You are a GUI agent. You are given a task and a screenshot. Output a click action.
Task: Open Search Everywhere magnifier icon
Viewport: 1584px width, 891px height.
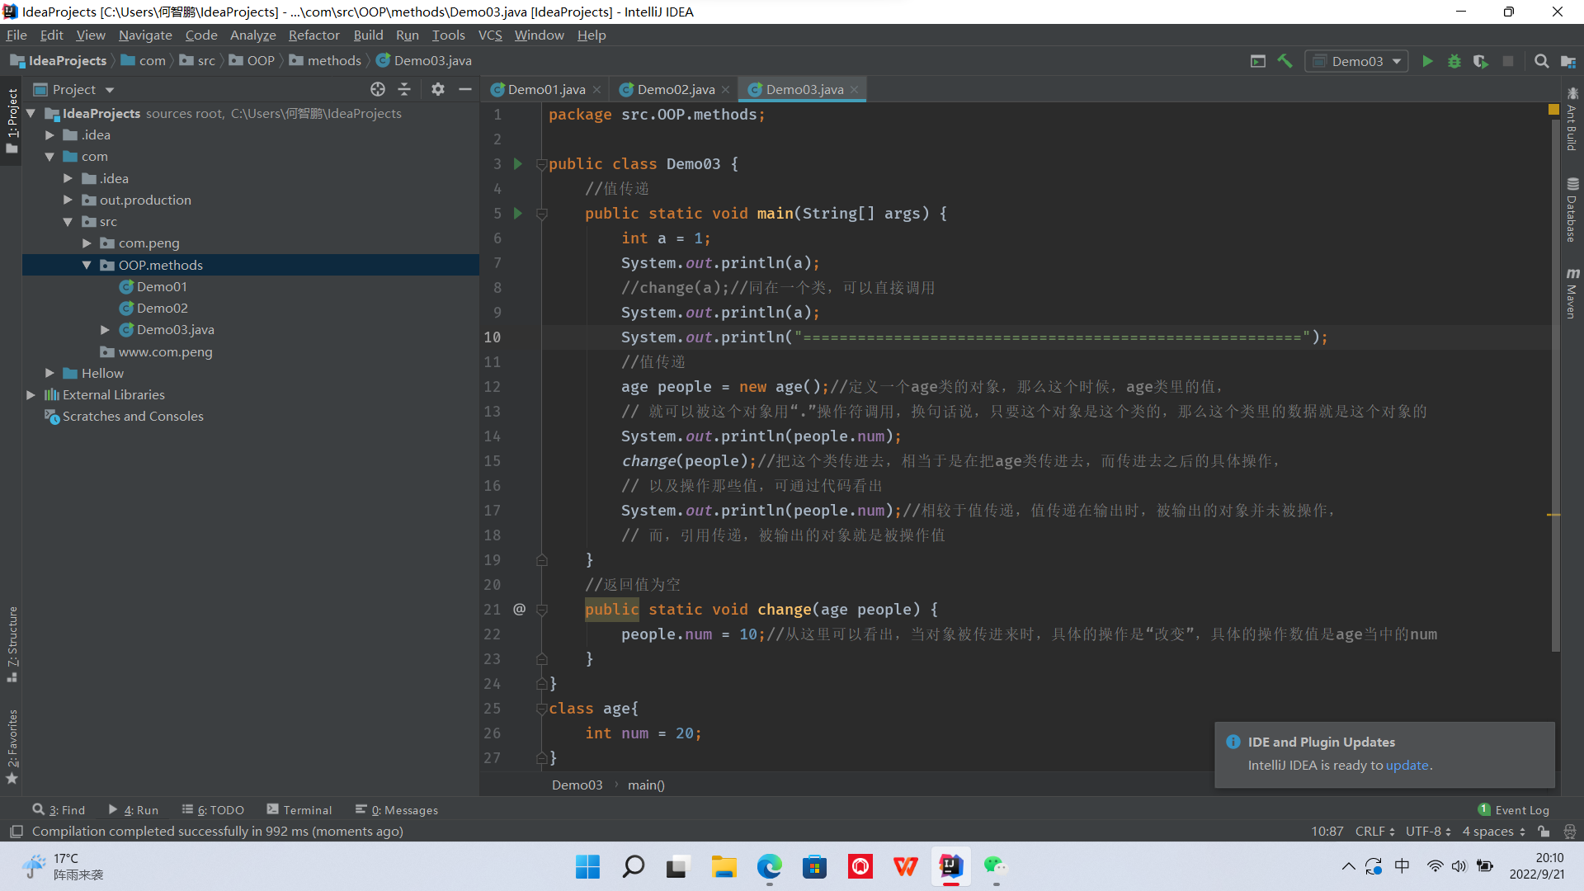point(1540,61)
